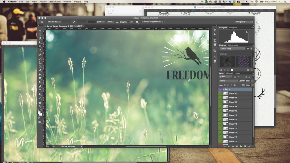Viewport: 290px width, 163px height.
Task: Click the foreground color swatch
Action: point(39,113)
